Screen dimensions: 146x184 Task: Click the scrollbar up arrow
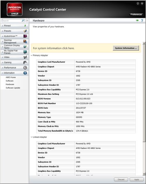coord(144,43)
